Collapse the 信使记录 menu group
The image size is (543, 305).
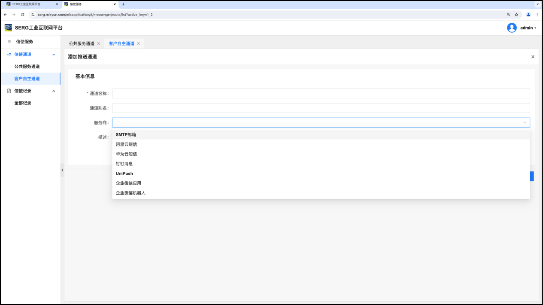pos(54,91)
